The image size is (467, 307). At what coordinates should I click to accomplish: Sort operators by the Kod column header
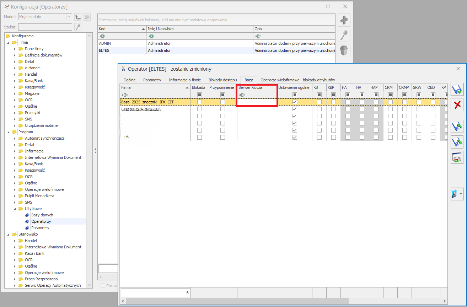coord(122,29)
